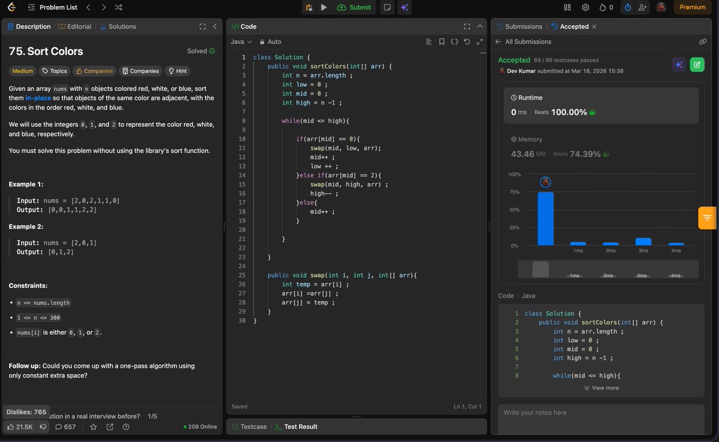
Task: Expand submitted code with View more
Action: click(601, 388)
